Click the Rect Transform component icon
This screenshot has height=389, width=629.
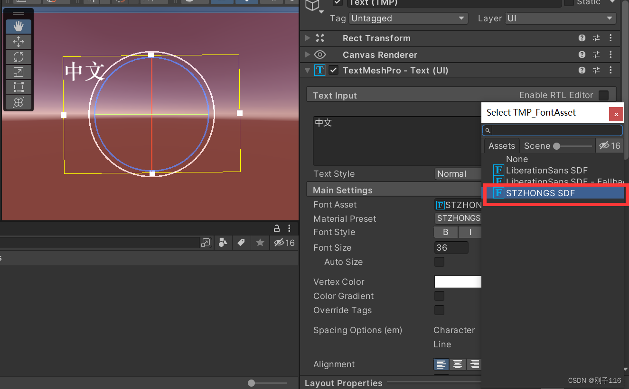coord(320,38)
